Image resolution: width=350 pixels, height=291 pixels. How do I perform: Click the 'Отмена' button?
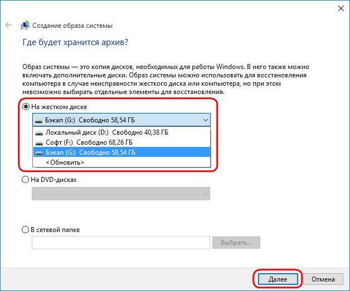323,279
